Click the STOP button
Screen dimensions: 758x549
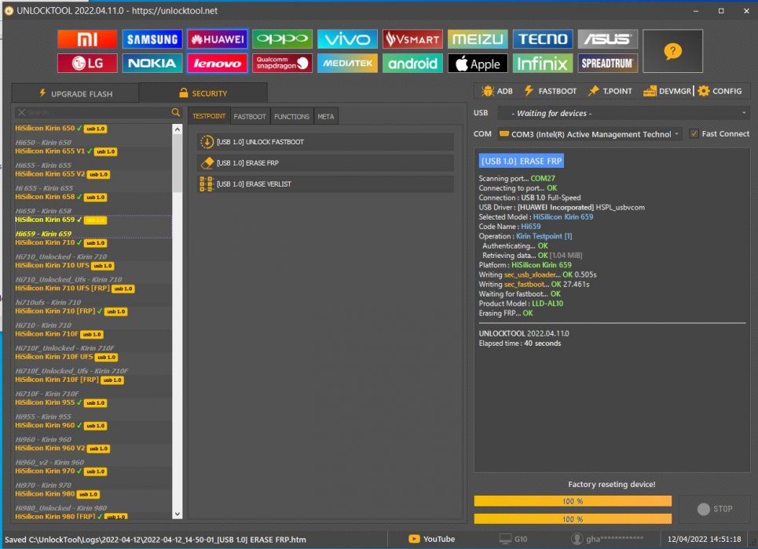[x=715, y=509]
